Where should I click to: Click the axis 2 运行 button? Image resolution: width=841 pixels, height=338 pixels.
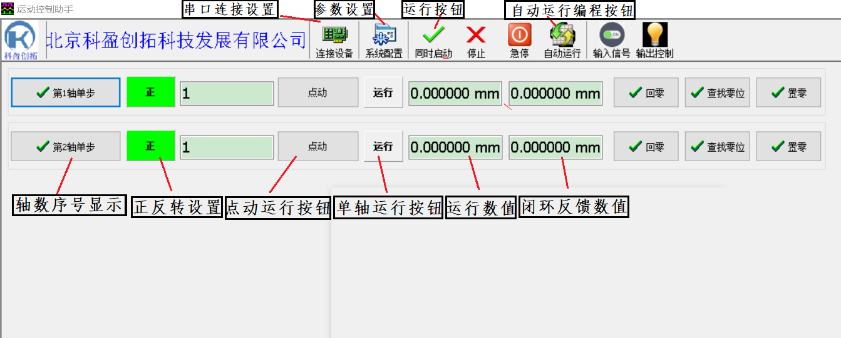click(x=383, y=147)
